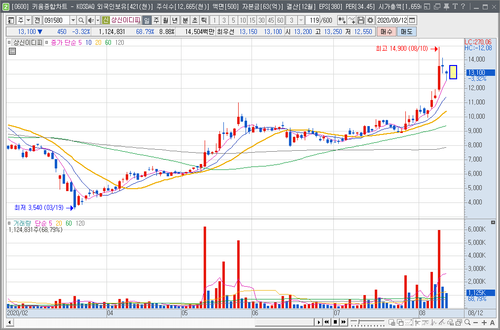Open the speaker options dropdown arrow

(x=98, y=20)
